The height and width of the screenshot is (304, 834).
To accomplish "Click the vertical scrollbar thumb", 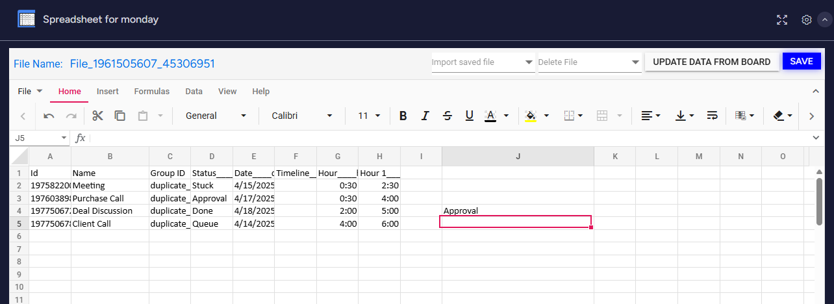I will point(819,201).
